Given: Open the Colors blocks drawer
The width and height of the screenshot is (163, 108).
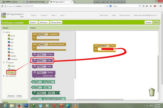Looking at the screenshot, I should (x=11, y=52).
